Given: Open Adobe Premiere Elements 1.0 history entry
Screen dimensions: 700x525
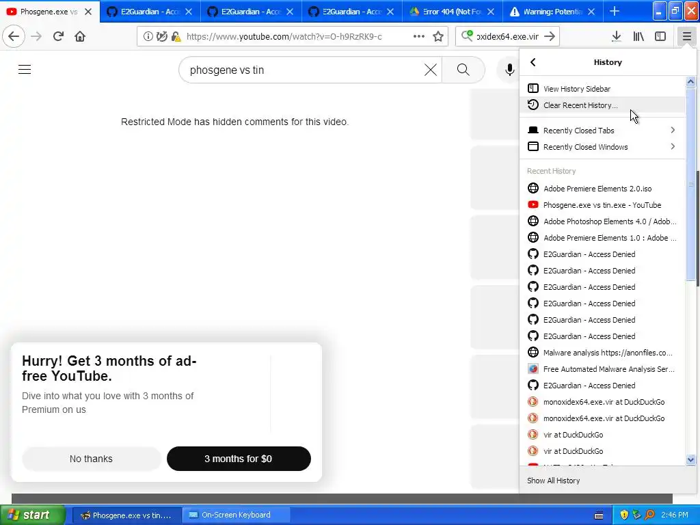Looking at the screenshot, I should click(602, 238).
